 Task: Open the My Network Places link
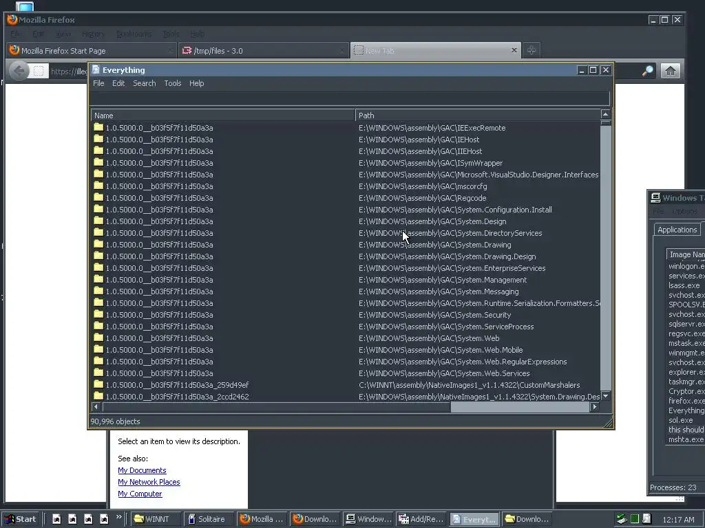click(x=149, y=482)
